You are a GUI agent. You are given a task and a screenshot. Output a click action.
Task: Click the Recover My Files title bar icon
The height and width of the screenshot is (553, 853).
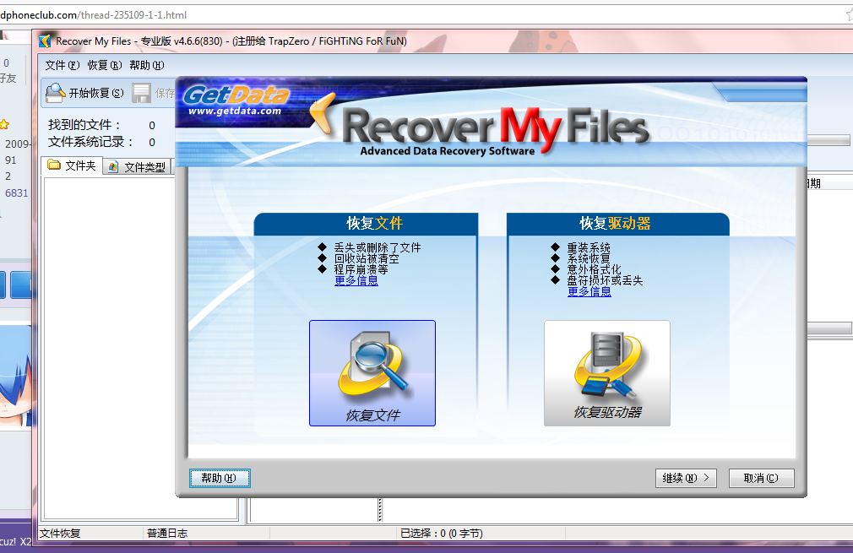45,41
